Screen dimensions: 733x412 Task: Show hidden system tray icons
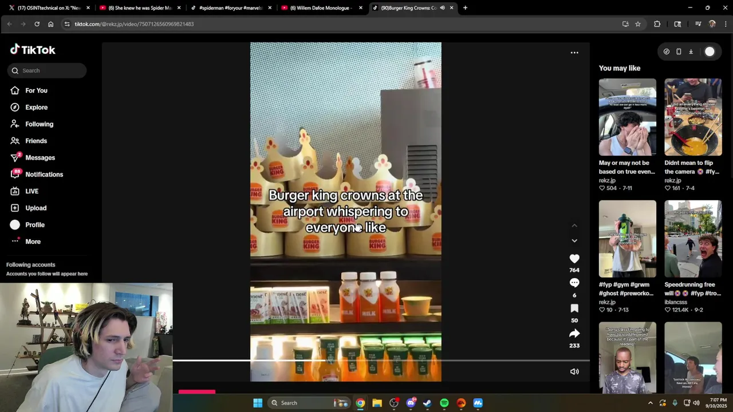650,403
